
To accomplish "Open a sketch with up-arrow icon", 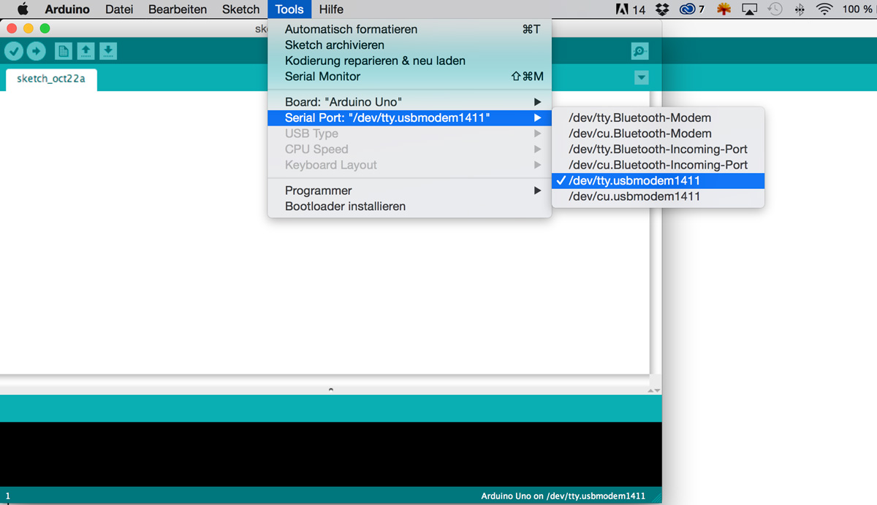I will (x=86, y=51).
